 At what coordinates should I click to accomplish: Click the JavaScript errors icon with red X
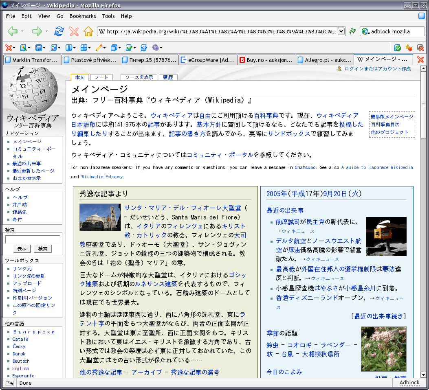[420, 48]
